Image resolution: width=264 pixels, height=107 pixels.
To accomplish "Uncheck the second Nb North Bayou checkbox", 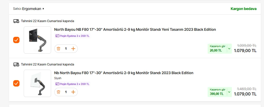I will click(x=16, y=83).
